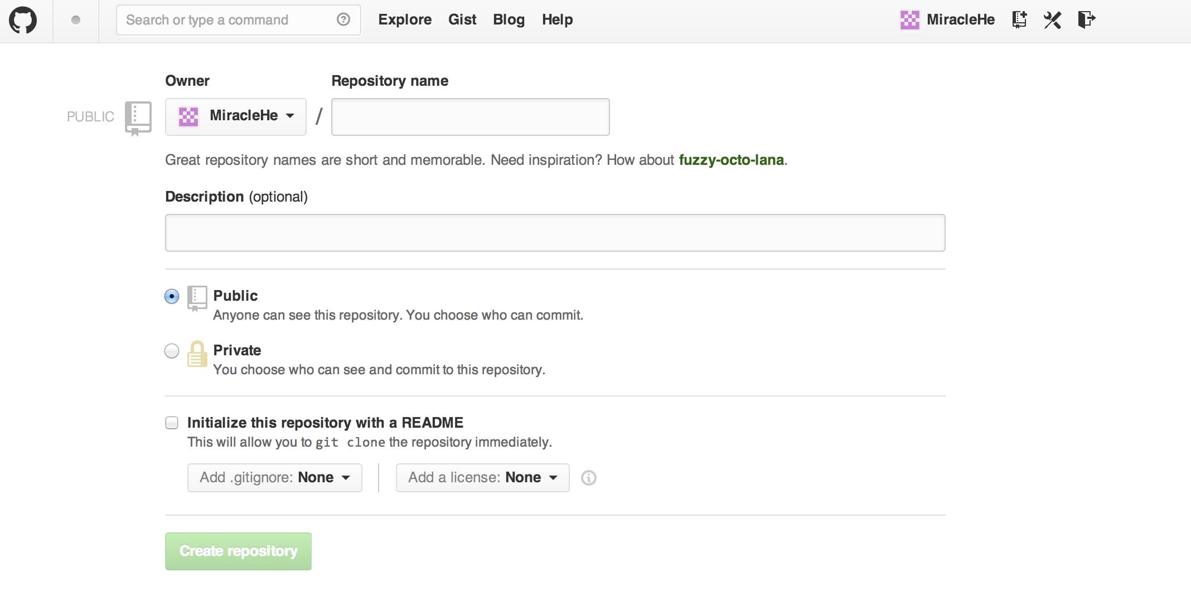Go to Gist in the top navigation
The height and width of the screenshot is (597, 1191).
click(462, 20)
